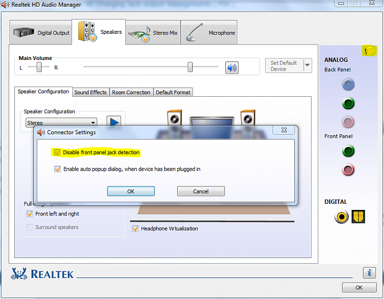This screenshot has height=299, width=384.
Task: Click the pink front panel jack
Action: pyautogui.click(x=348, y=169)
